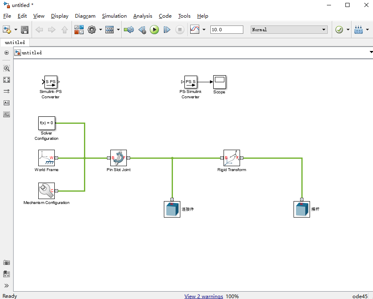The image size is (373, 299).
Task: Select the Step Back simulation icon
Action: pos(142,29)
